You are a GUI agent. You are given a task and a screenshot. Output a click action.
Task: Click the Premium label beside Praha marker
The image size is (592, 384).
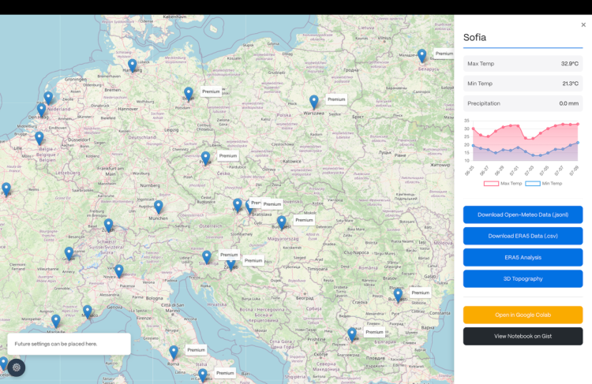pyautogui.click(x=228, y=156)
